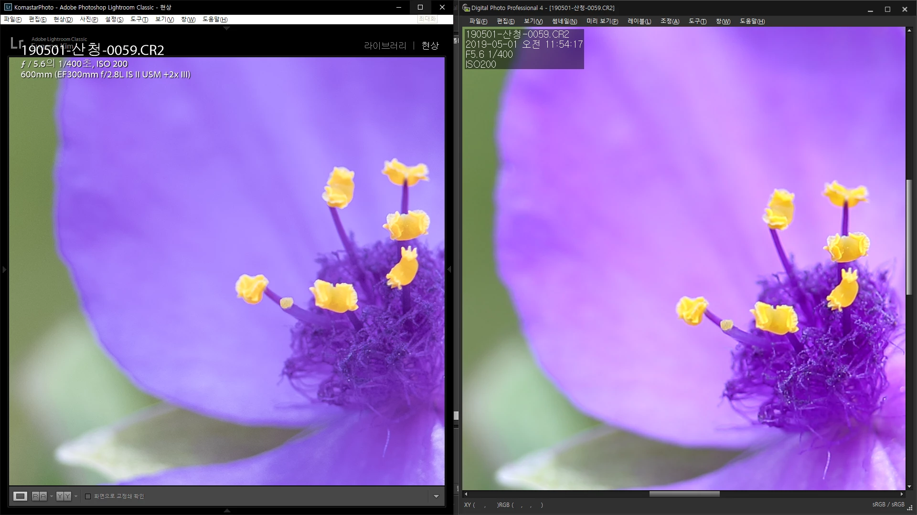The image size is (917, 515).
Task: Open the 조정(A) menu in Digital Photo Professional
Action: tap(670, 21)
